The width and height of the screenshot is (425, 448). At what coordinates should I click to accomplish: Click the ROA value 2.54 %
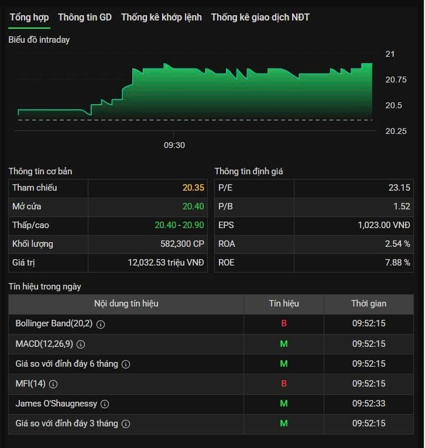(x=397, y=244)
